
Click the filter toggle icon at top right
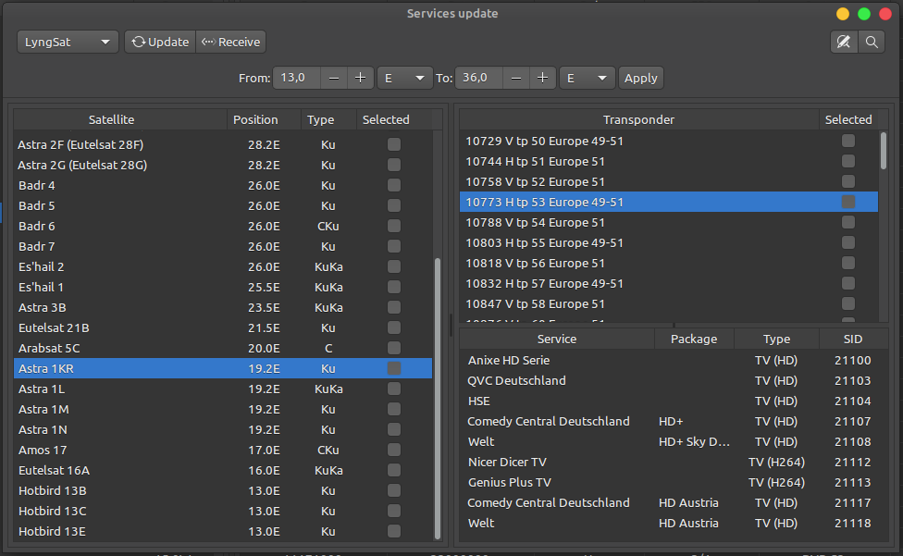843,42
